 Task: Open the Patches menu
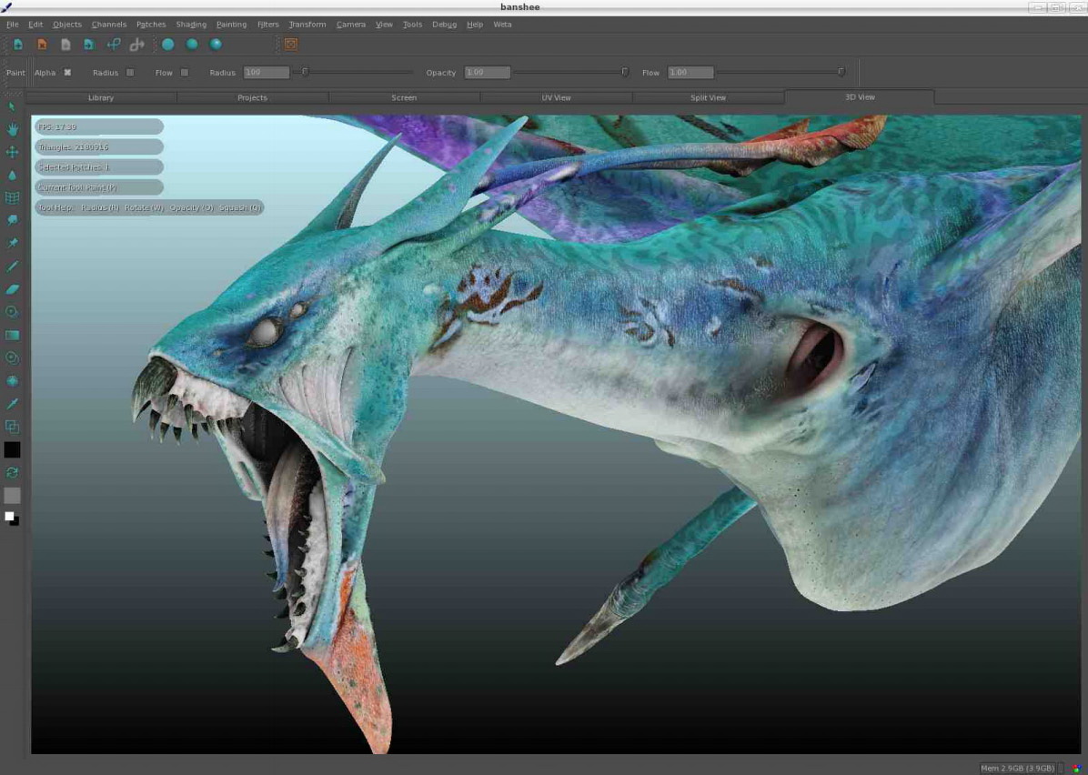tap(151, 25)
